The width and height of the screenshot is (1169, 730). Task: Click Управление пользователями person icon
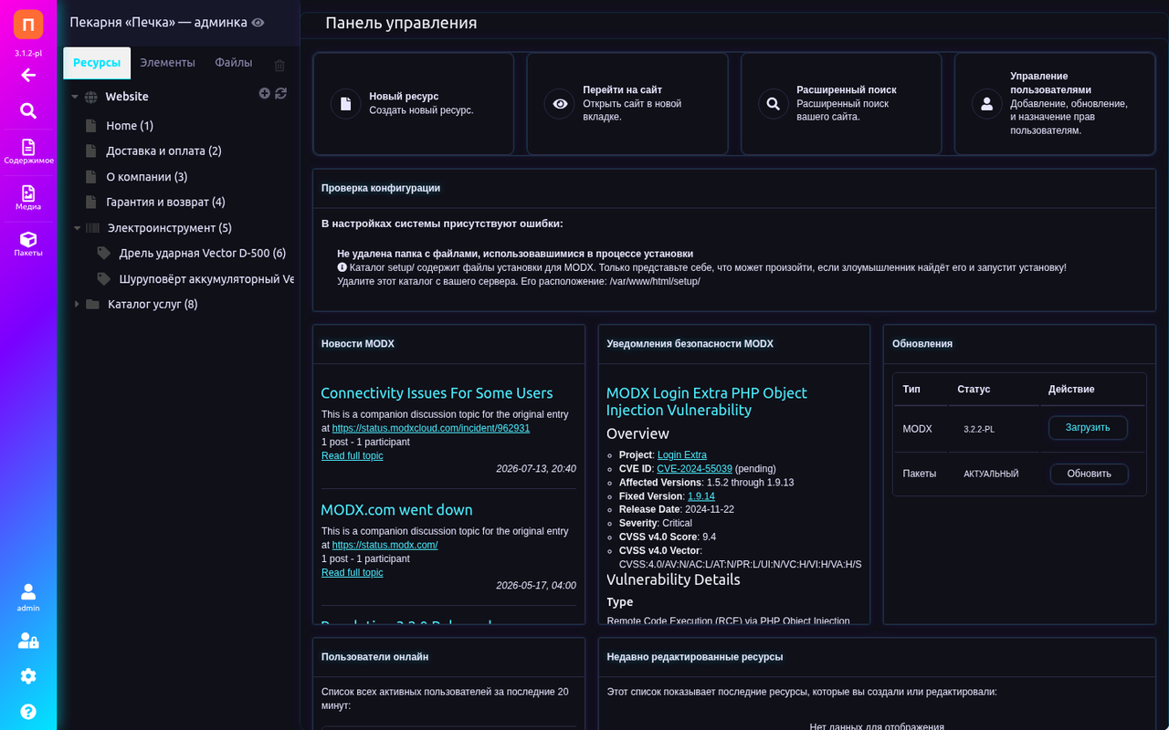pos(986,104)
